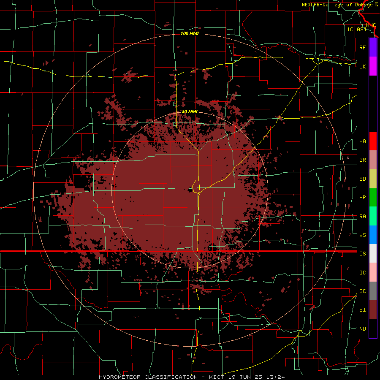
Task: Select the white DS legend swatch
Action: point(373,253)
